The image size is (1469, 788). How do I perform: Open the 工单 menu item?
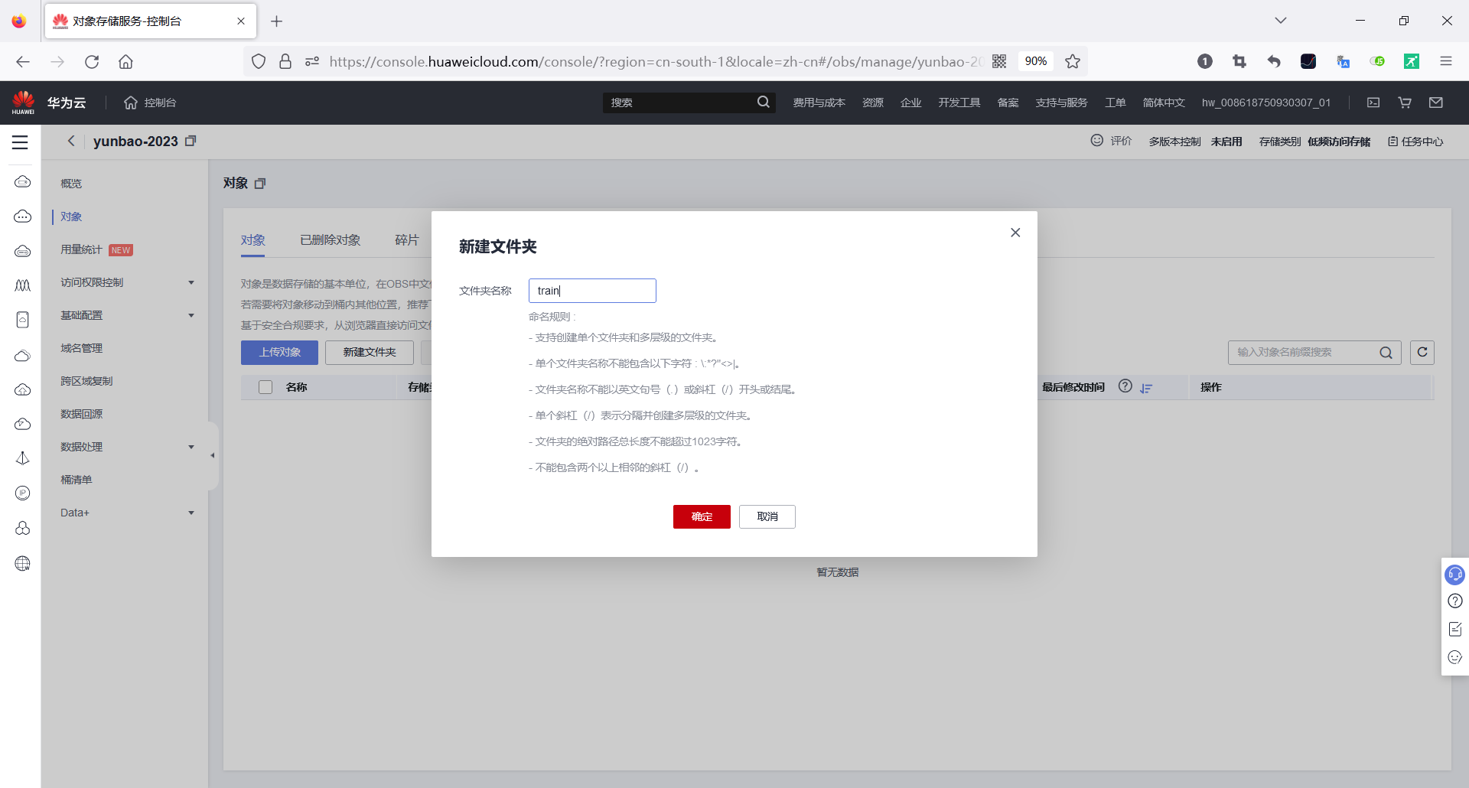coord(1116,102)
